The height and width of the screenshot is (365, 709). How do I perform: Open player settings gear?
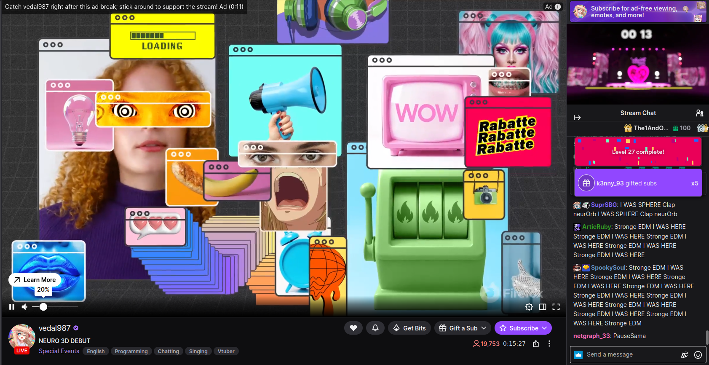tap(529, 307)
